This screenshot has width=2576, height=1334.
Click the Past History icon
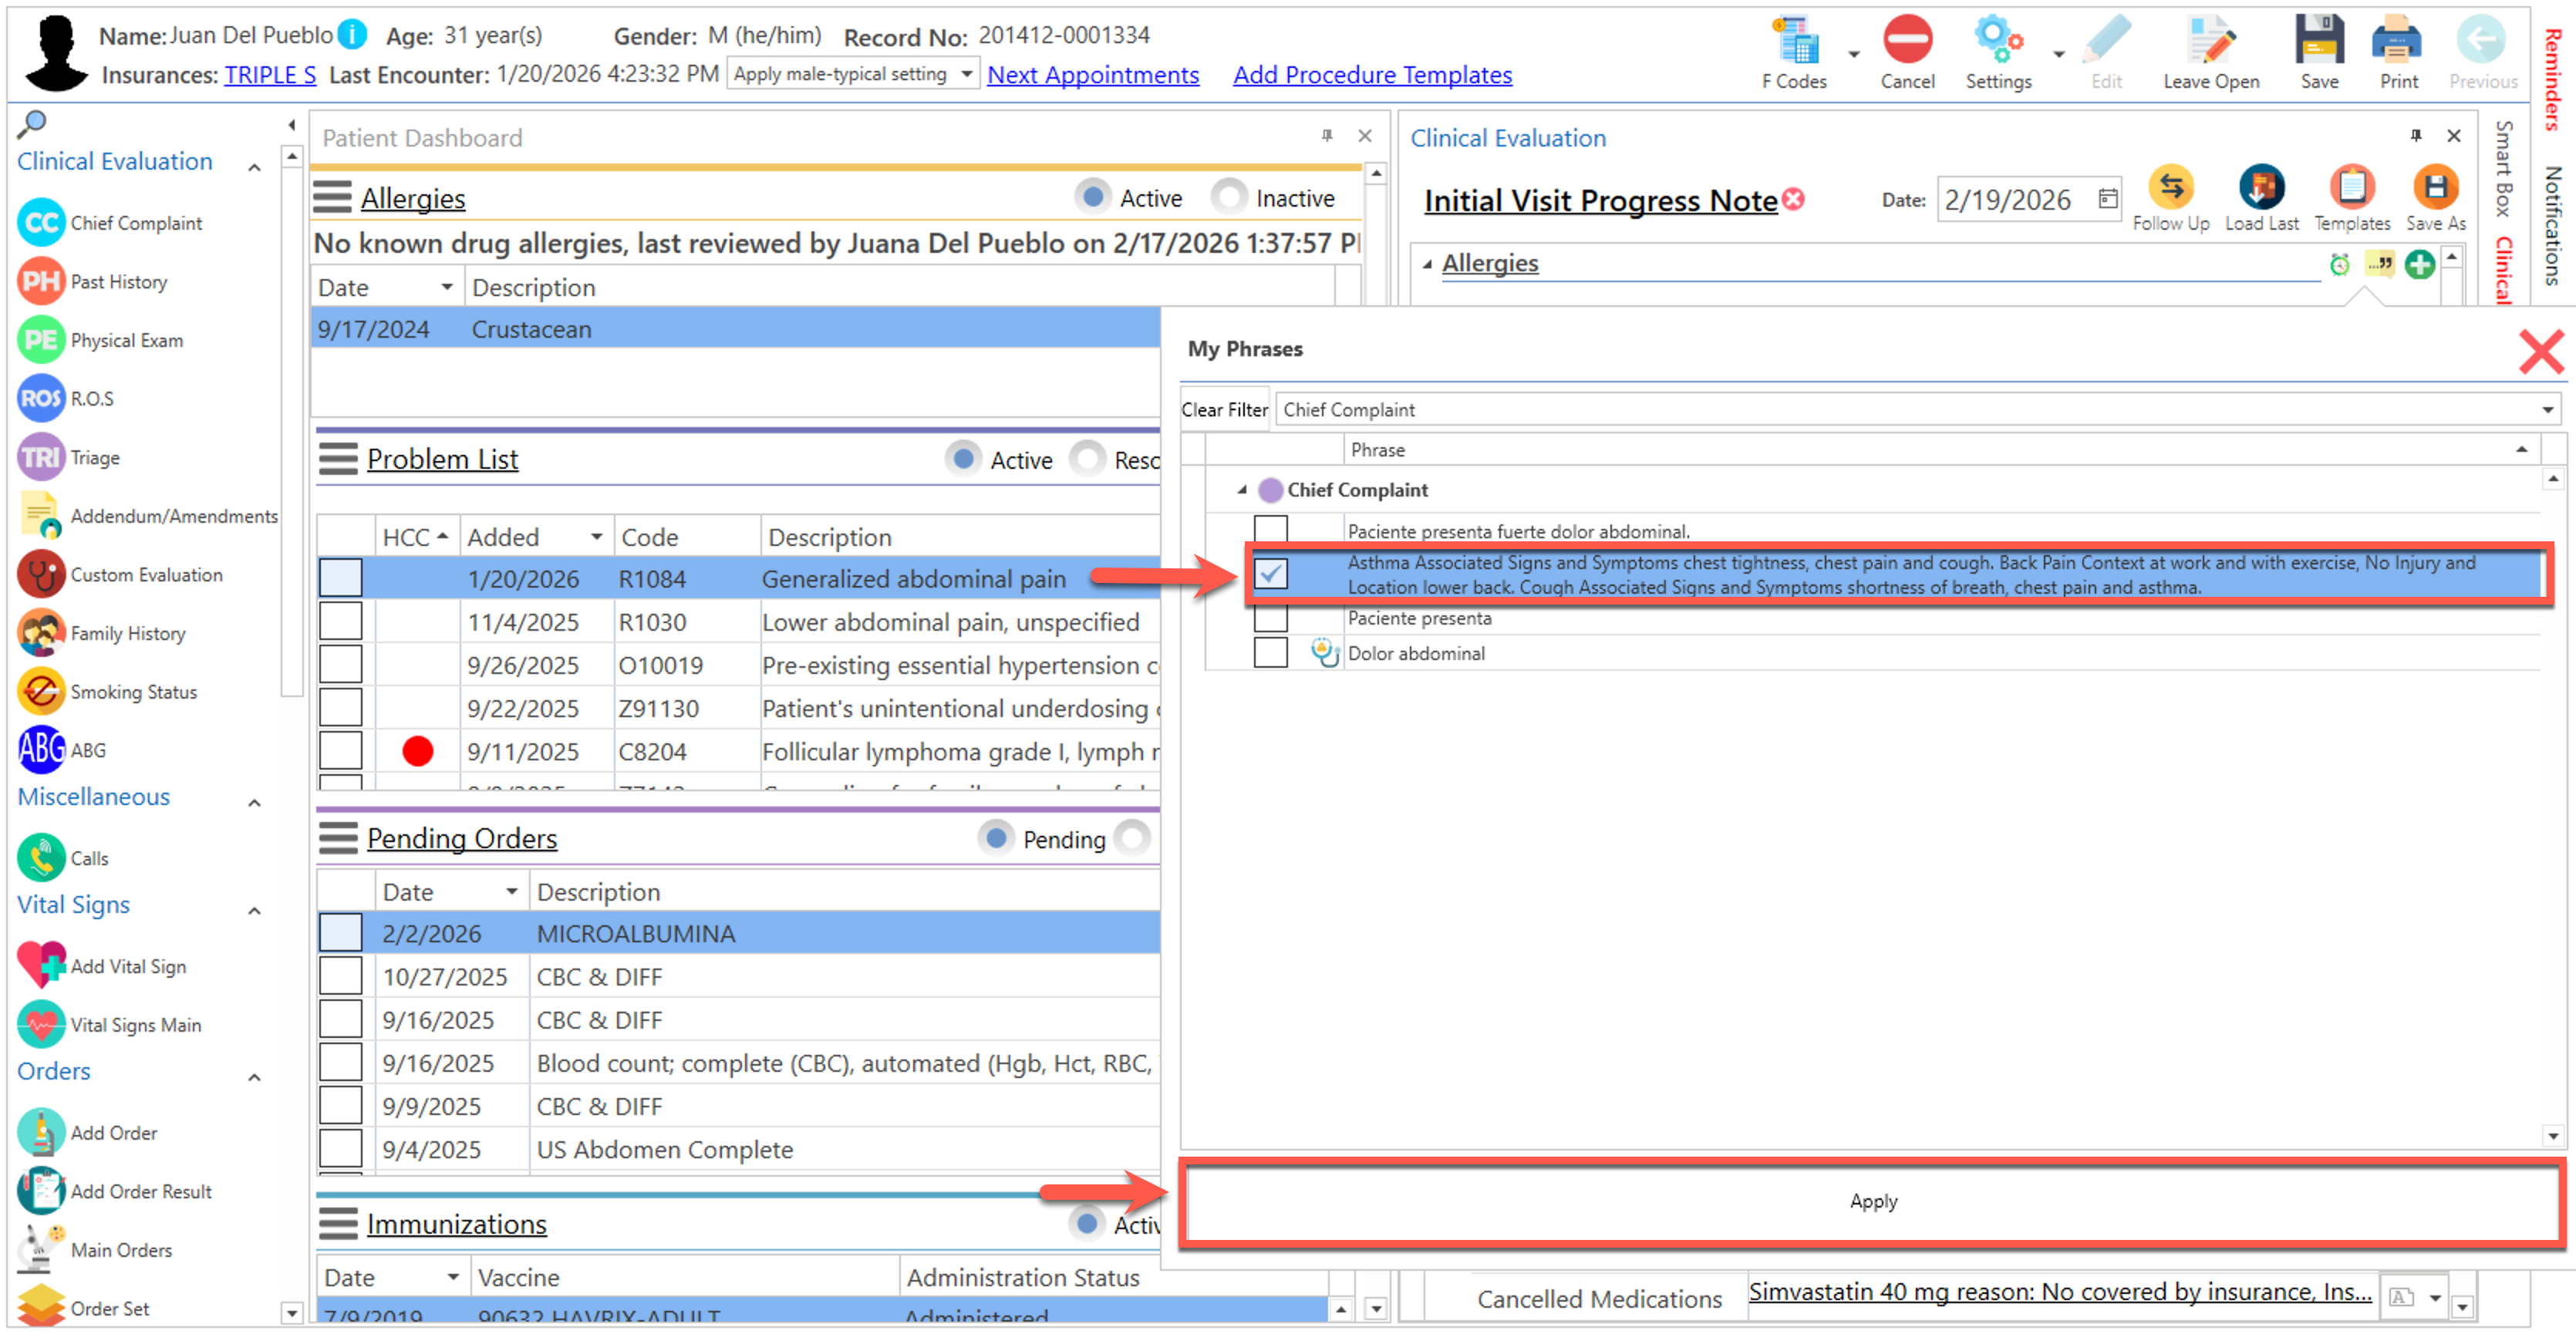pos(41,282)
